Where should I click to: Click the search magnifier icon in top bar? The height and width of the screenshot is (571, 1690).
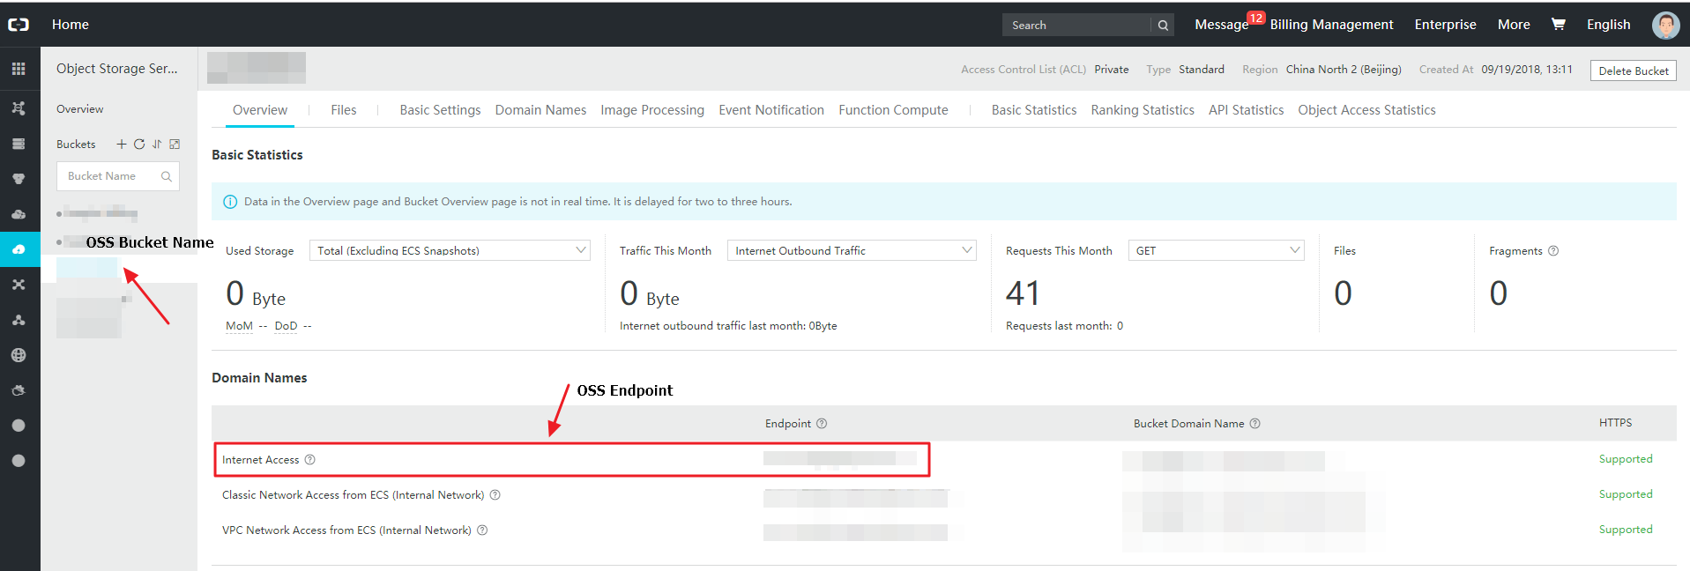tap(1163, 26)
